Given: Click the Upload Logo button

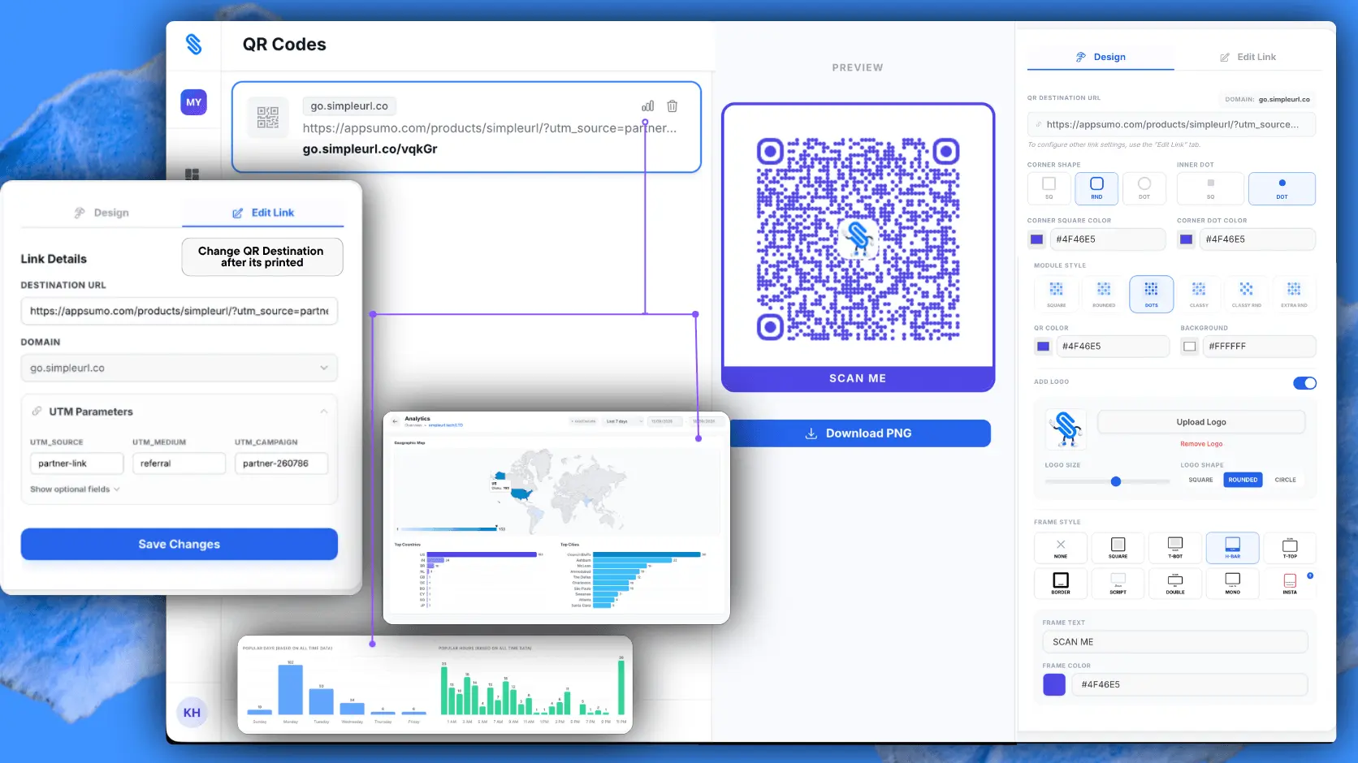Looking at the screenshot, I should coord(1201,422).
